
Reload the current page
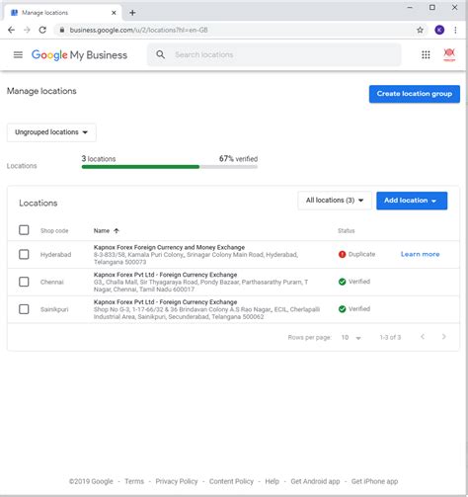click(42, 30)
